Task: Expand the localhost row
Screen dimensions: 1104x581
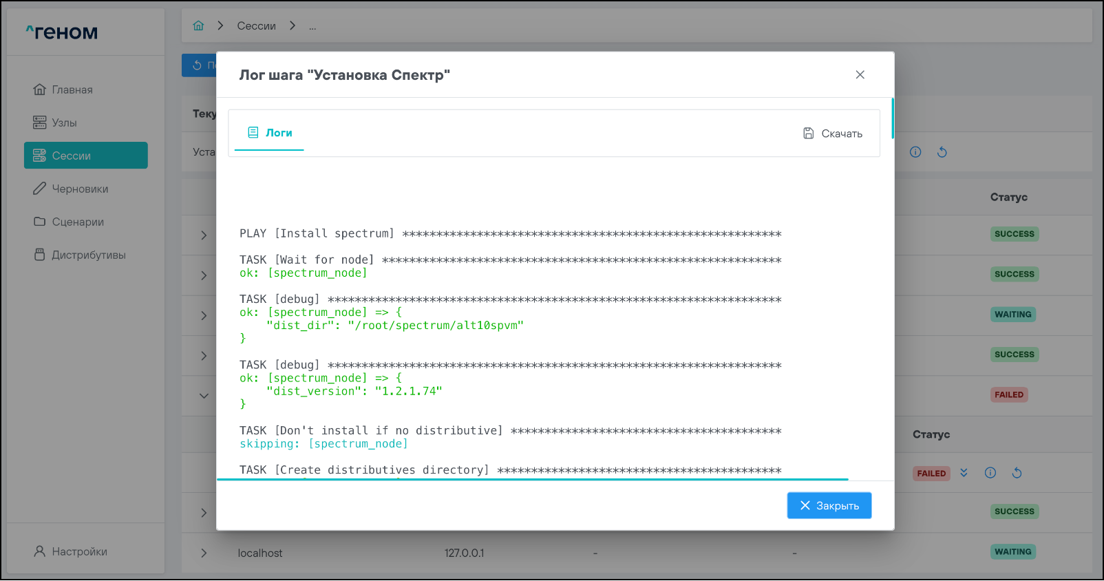Action: coord(204,553)
